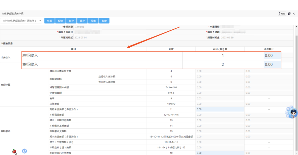The image size is (298, 155).
Task: Click the 所属时期止 date 2023-09-30
Action: [x=227, y=38]
